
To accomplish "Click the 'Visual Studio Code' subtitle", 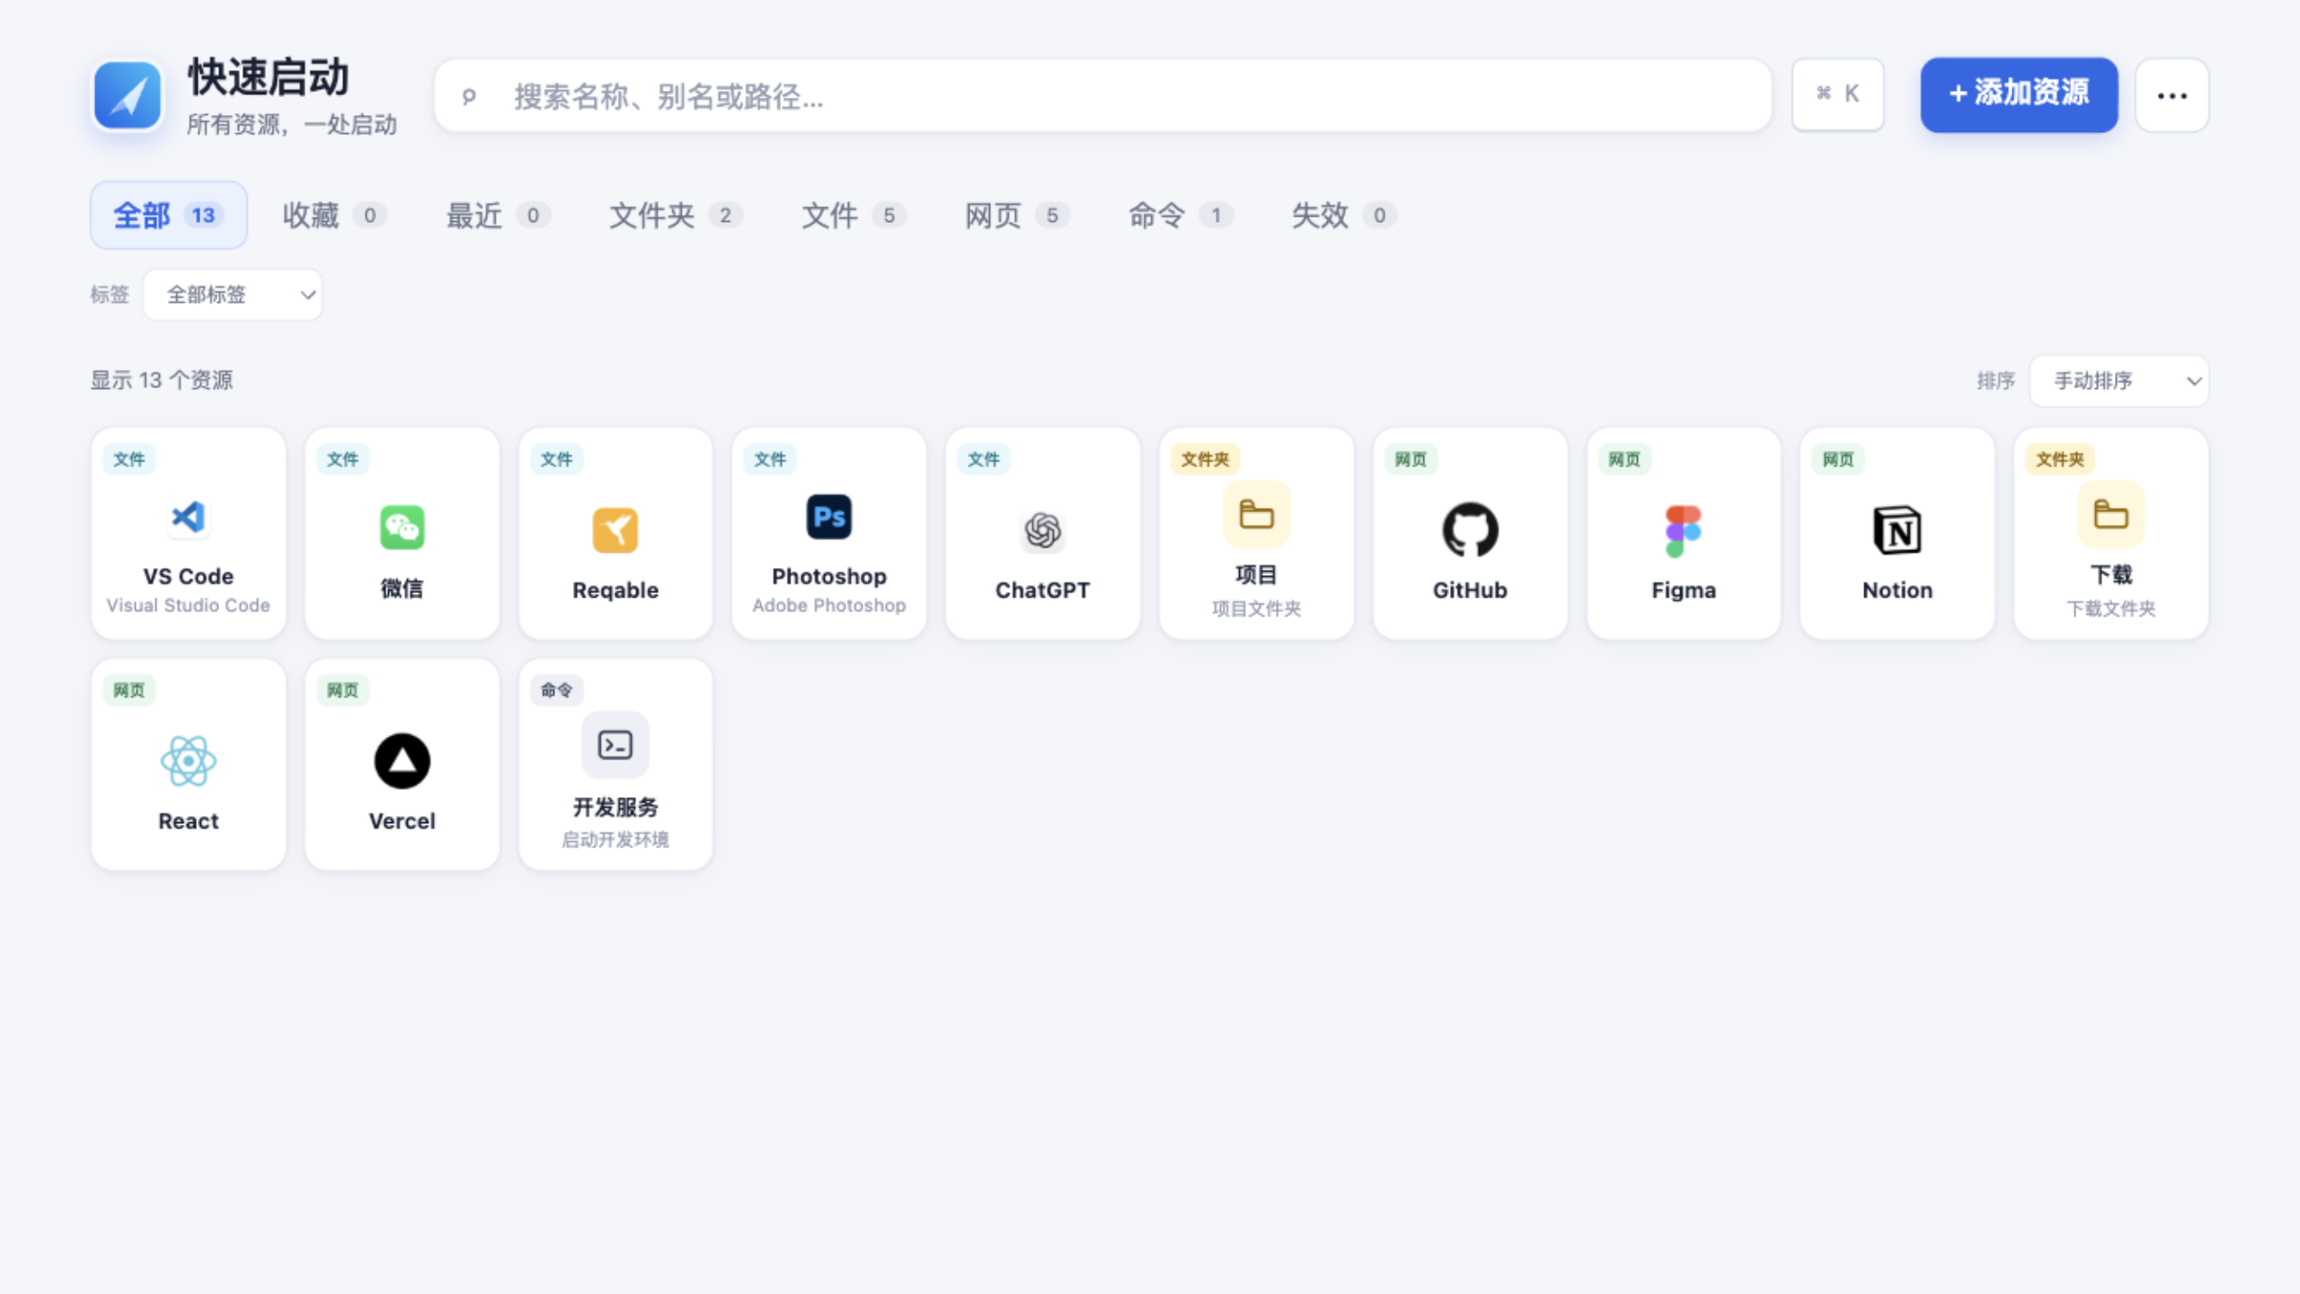I will point(189,606).
